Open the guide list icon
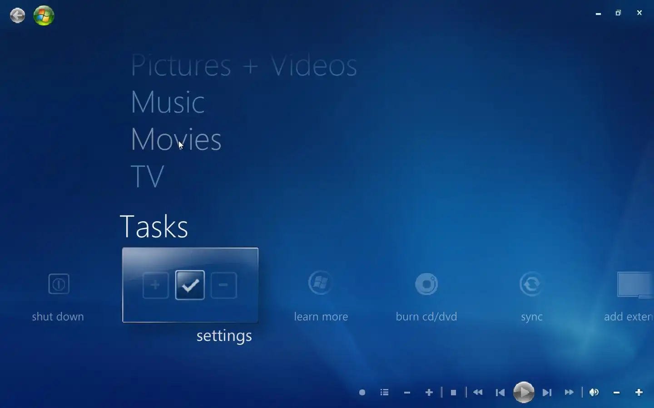The width and height of the screenshot is (654, 408). (x=385, y=393)
